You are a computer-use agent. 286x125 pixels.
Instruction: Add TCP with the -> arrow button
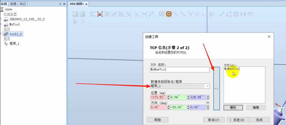tap(217, 89)
